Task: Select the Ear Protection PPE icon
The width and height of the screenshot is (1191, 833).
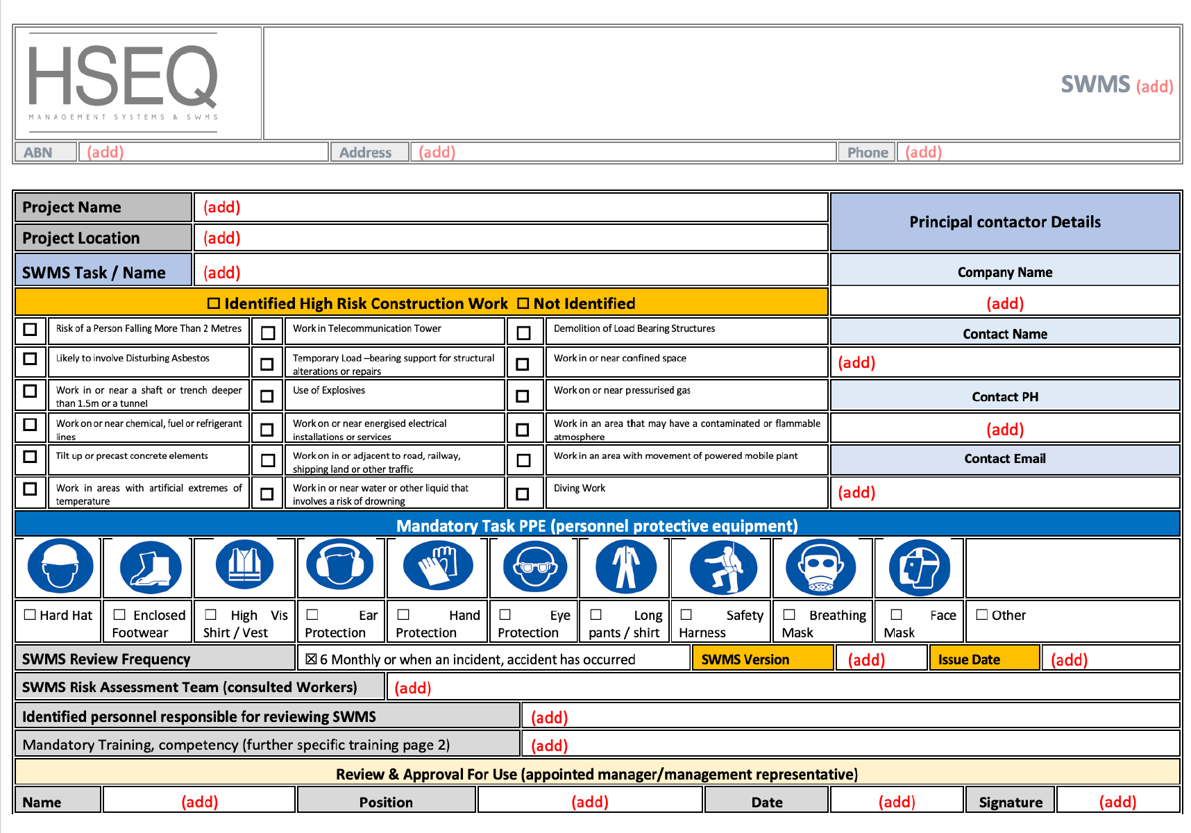Action: point(340,566)
